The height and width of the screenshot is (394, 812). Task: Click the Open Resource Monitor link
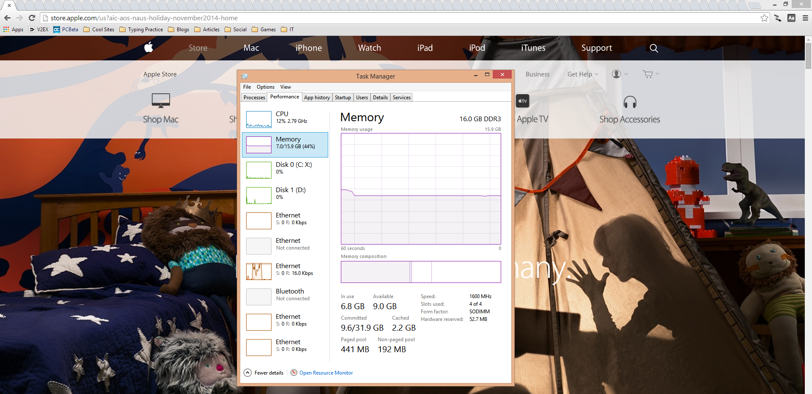point(326,373)
